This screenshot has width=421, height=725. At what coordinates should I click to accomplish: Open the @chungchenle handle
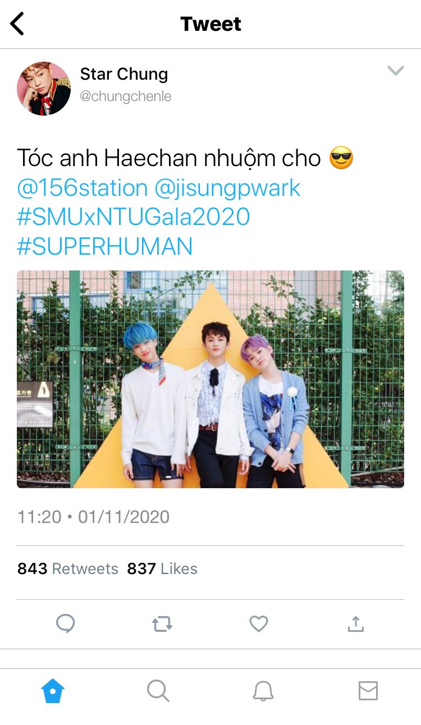126,97
